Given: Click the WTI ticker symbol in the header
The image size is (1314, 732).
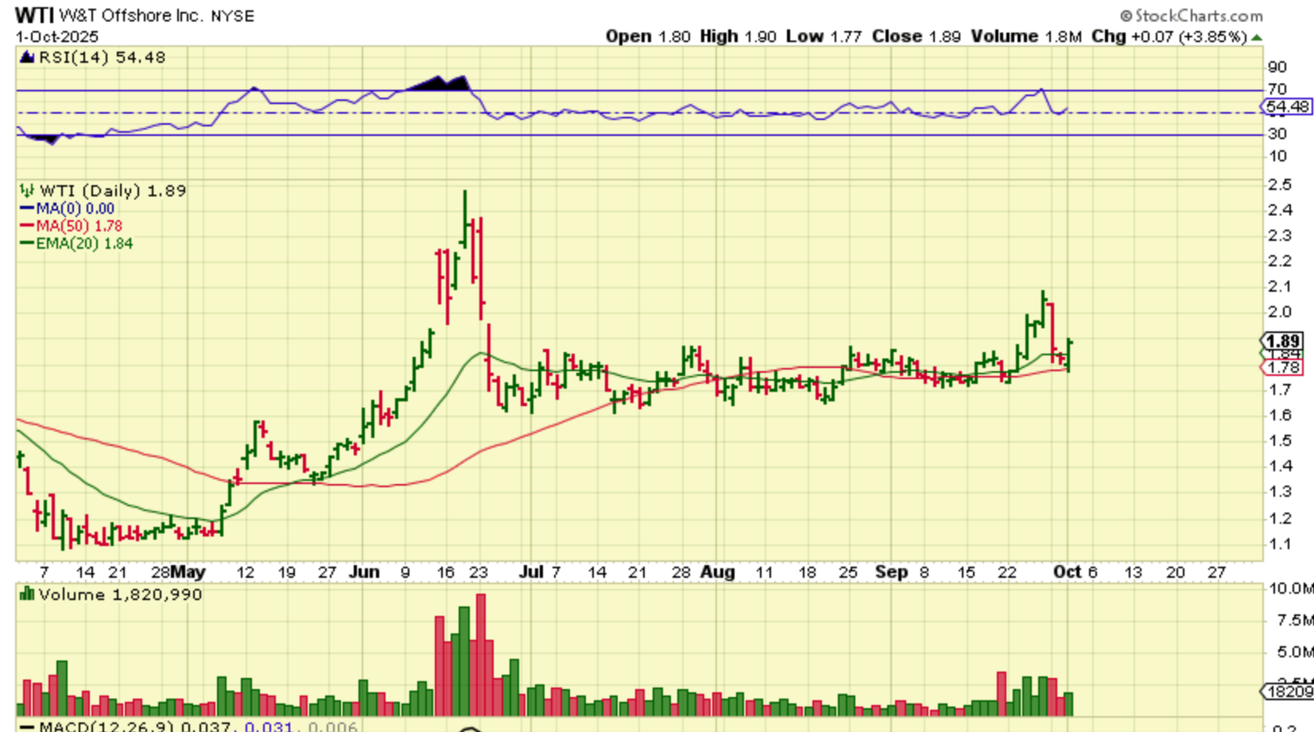Looking at the screenshot, I should click(34, 15).
